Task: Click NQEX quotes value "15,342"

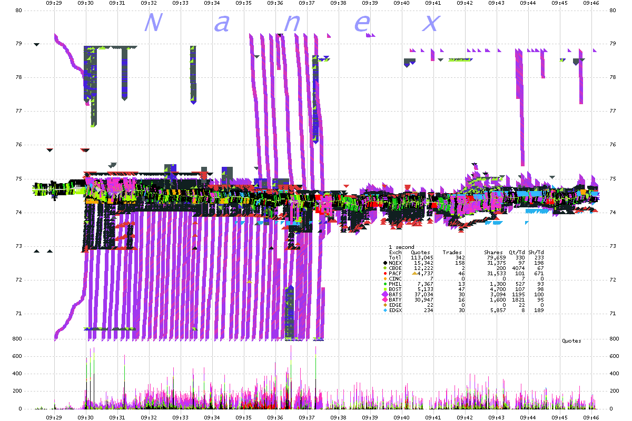Action: [423, 263]
